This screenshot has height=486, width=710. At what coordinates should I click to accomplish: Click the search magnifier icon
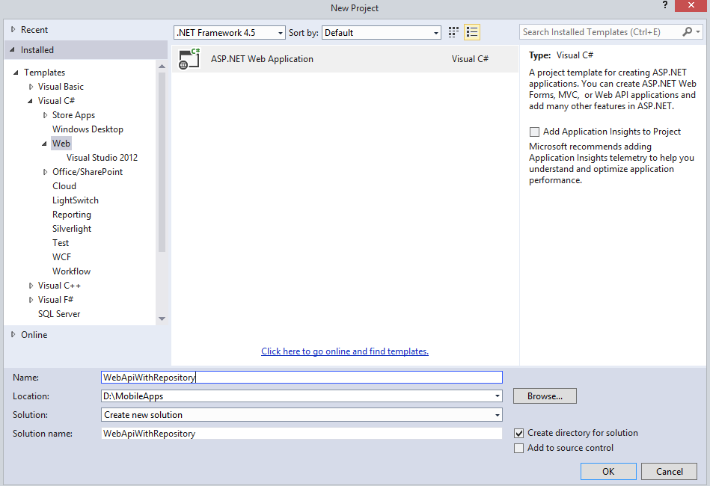click(x=687, y=31)
